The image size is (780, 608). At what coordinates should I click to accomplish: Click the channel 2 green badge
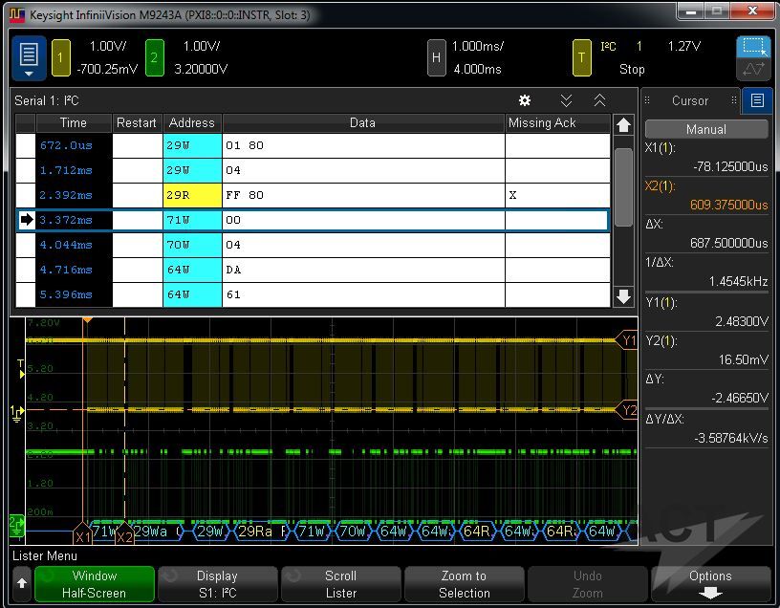point(154,57)
